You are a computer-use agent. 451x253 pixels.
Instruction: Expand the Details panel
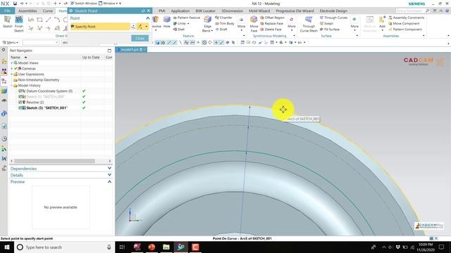109,175
